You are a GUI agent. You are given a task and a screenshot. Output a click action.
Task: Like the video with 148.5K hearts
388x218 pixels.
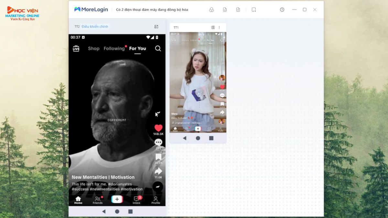tap(158, 128)
